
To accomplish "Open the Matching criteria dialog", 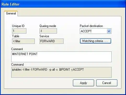I will point(95,41).
